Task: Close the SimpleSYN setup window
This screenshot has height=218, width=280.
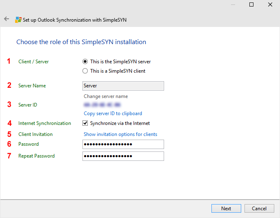Action: 270,5
